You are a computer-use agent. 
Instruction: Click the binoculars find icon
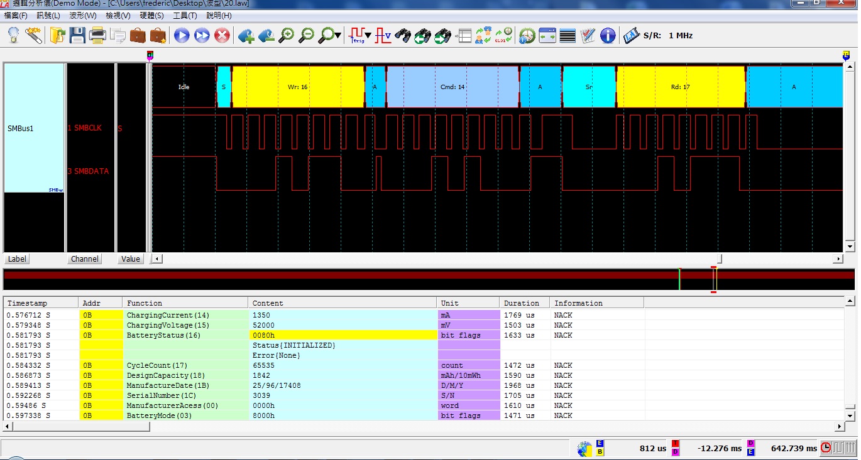coord(403,35)
